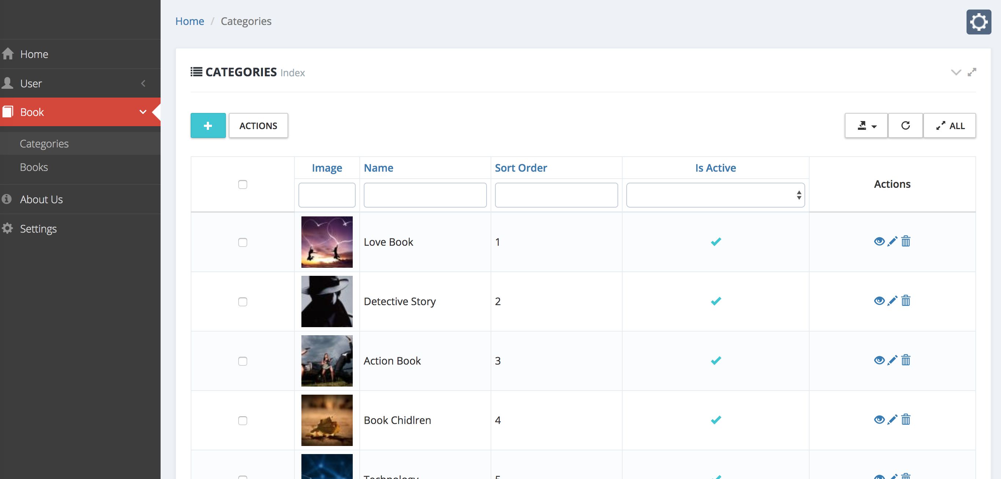Image resolution: width=1001 pixels, height=479 pixels.
Task: Tick the checkbox for Love Book row
Action: 242,242
